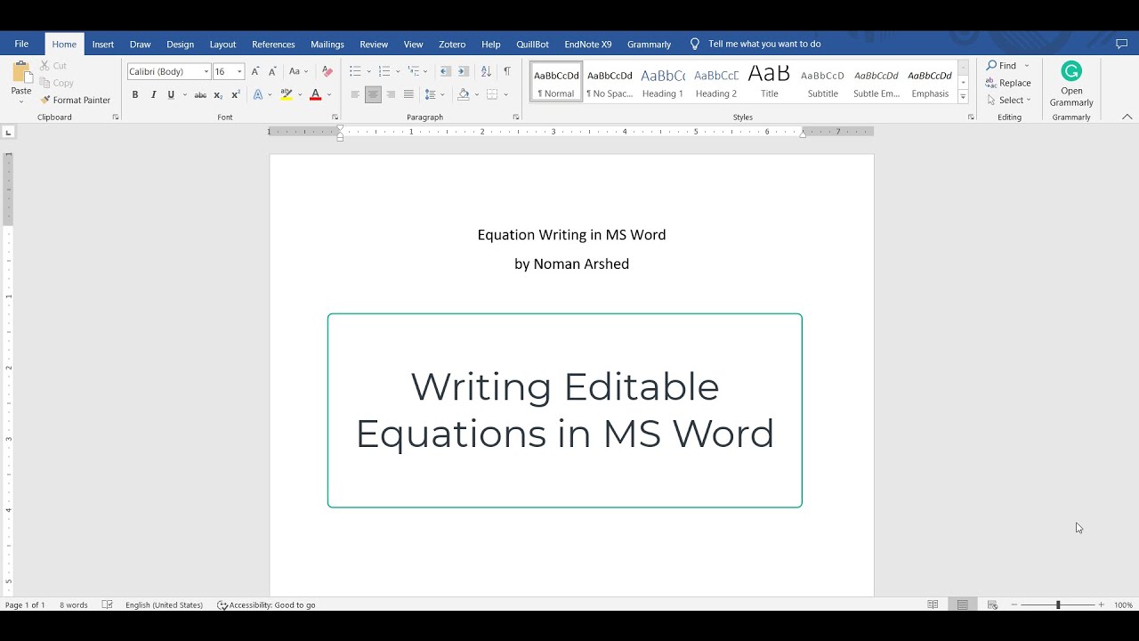Toggle italic formatting
Screen dimensions: 1139x641
tap(153, 94)
